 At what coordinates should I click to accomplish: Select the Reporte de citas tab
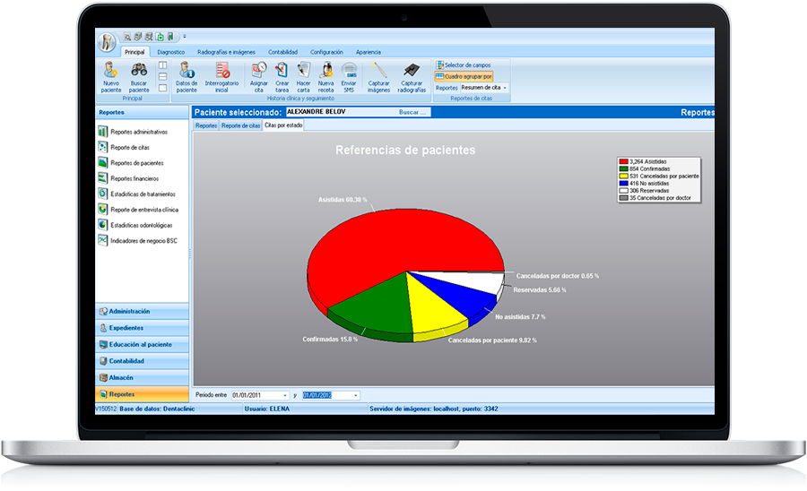coord(240,125)
